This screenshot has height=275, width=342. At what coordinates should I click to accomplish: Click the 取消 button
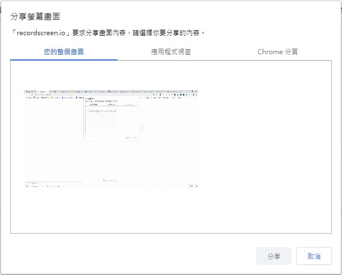point(314,256)
